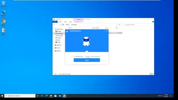Click the Properties icon in Quick Access Toolbar
178x100 pixels.
[57, 19]
